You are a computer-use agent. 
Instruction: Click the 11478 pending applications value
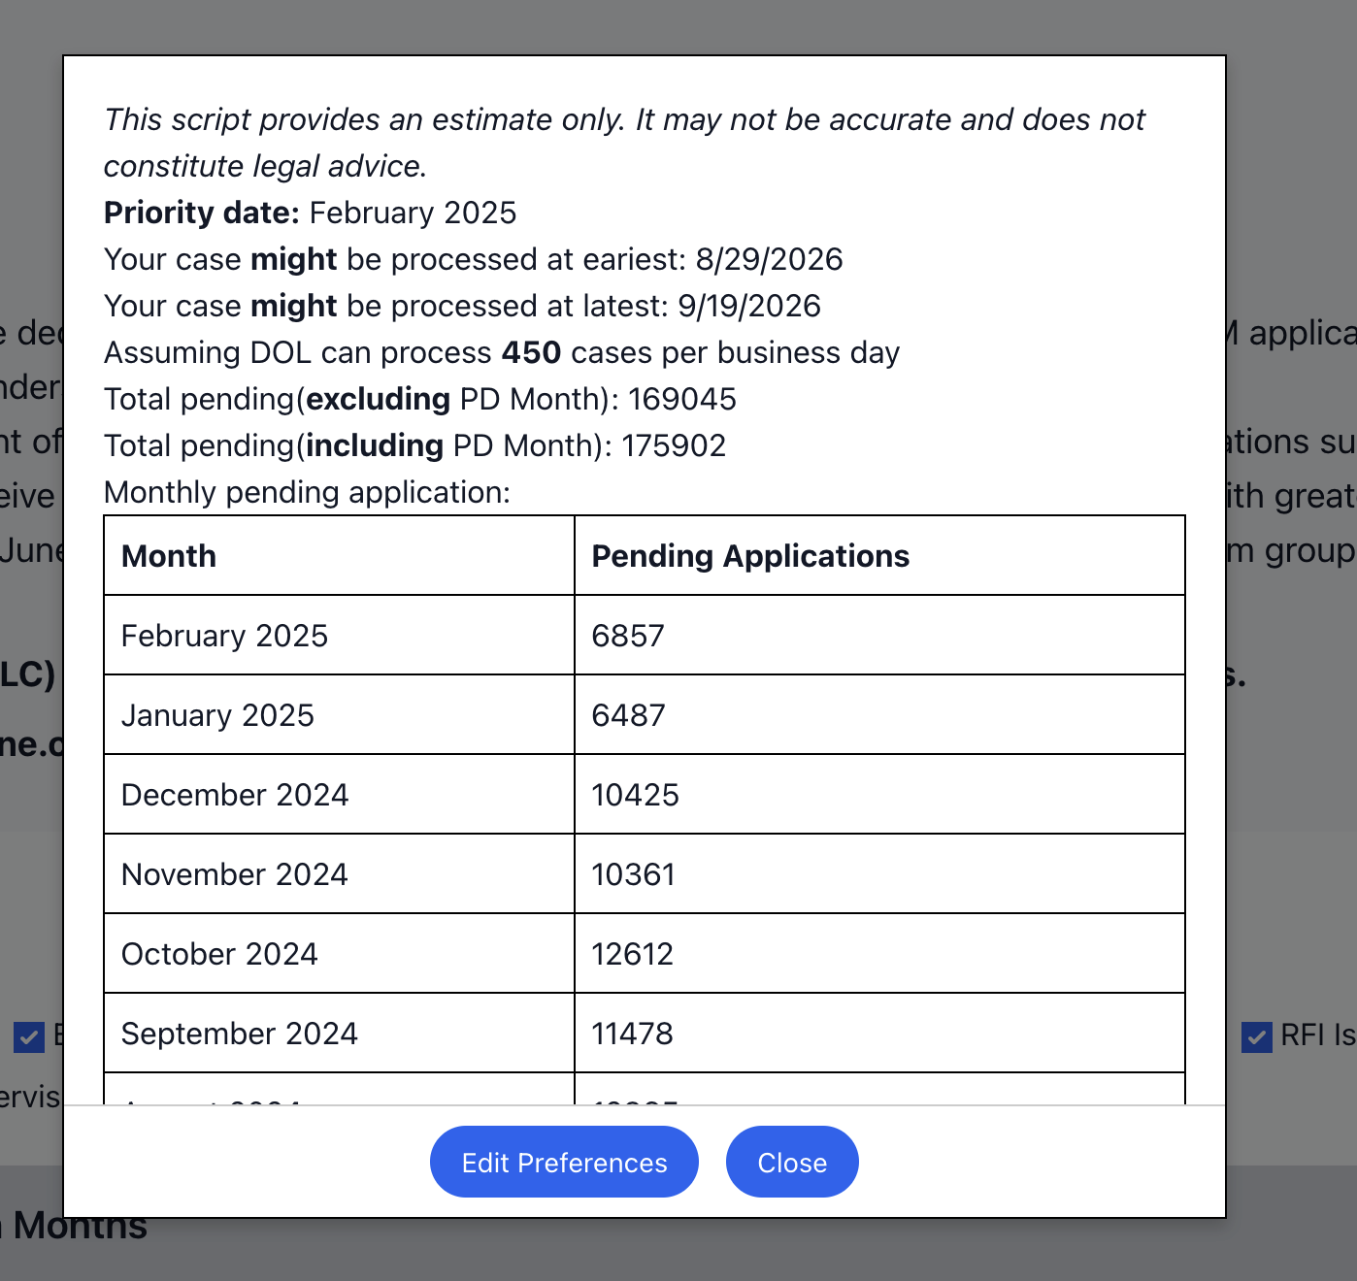[633, 1034]
